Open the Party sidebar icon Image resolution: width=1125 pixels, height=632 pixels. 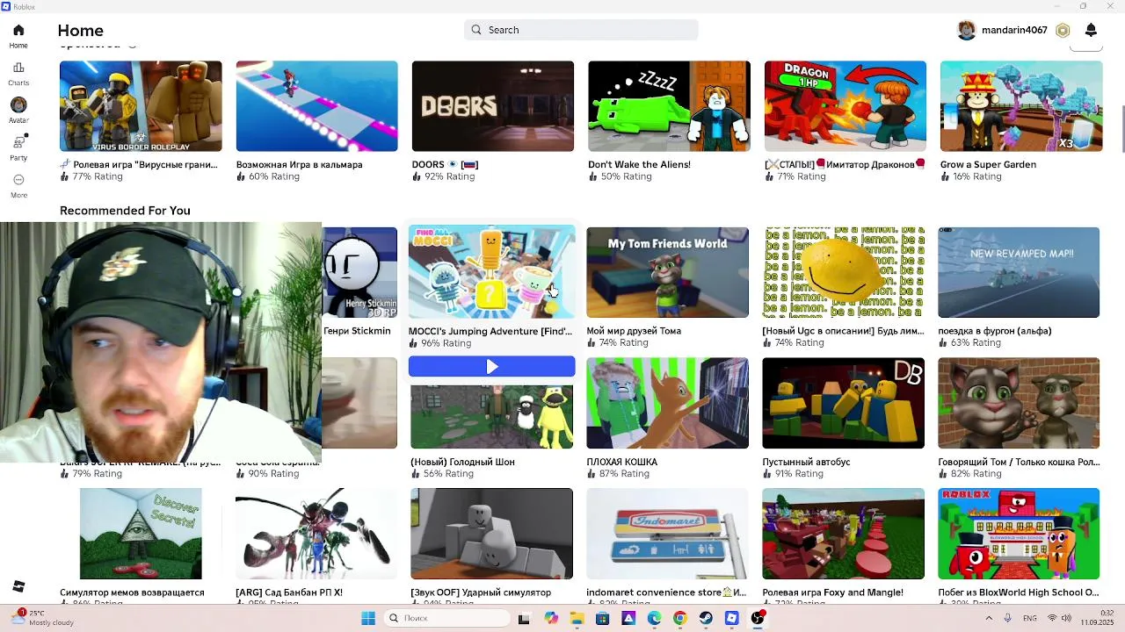pos(18,142)
